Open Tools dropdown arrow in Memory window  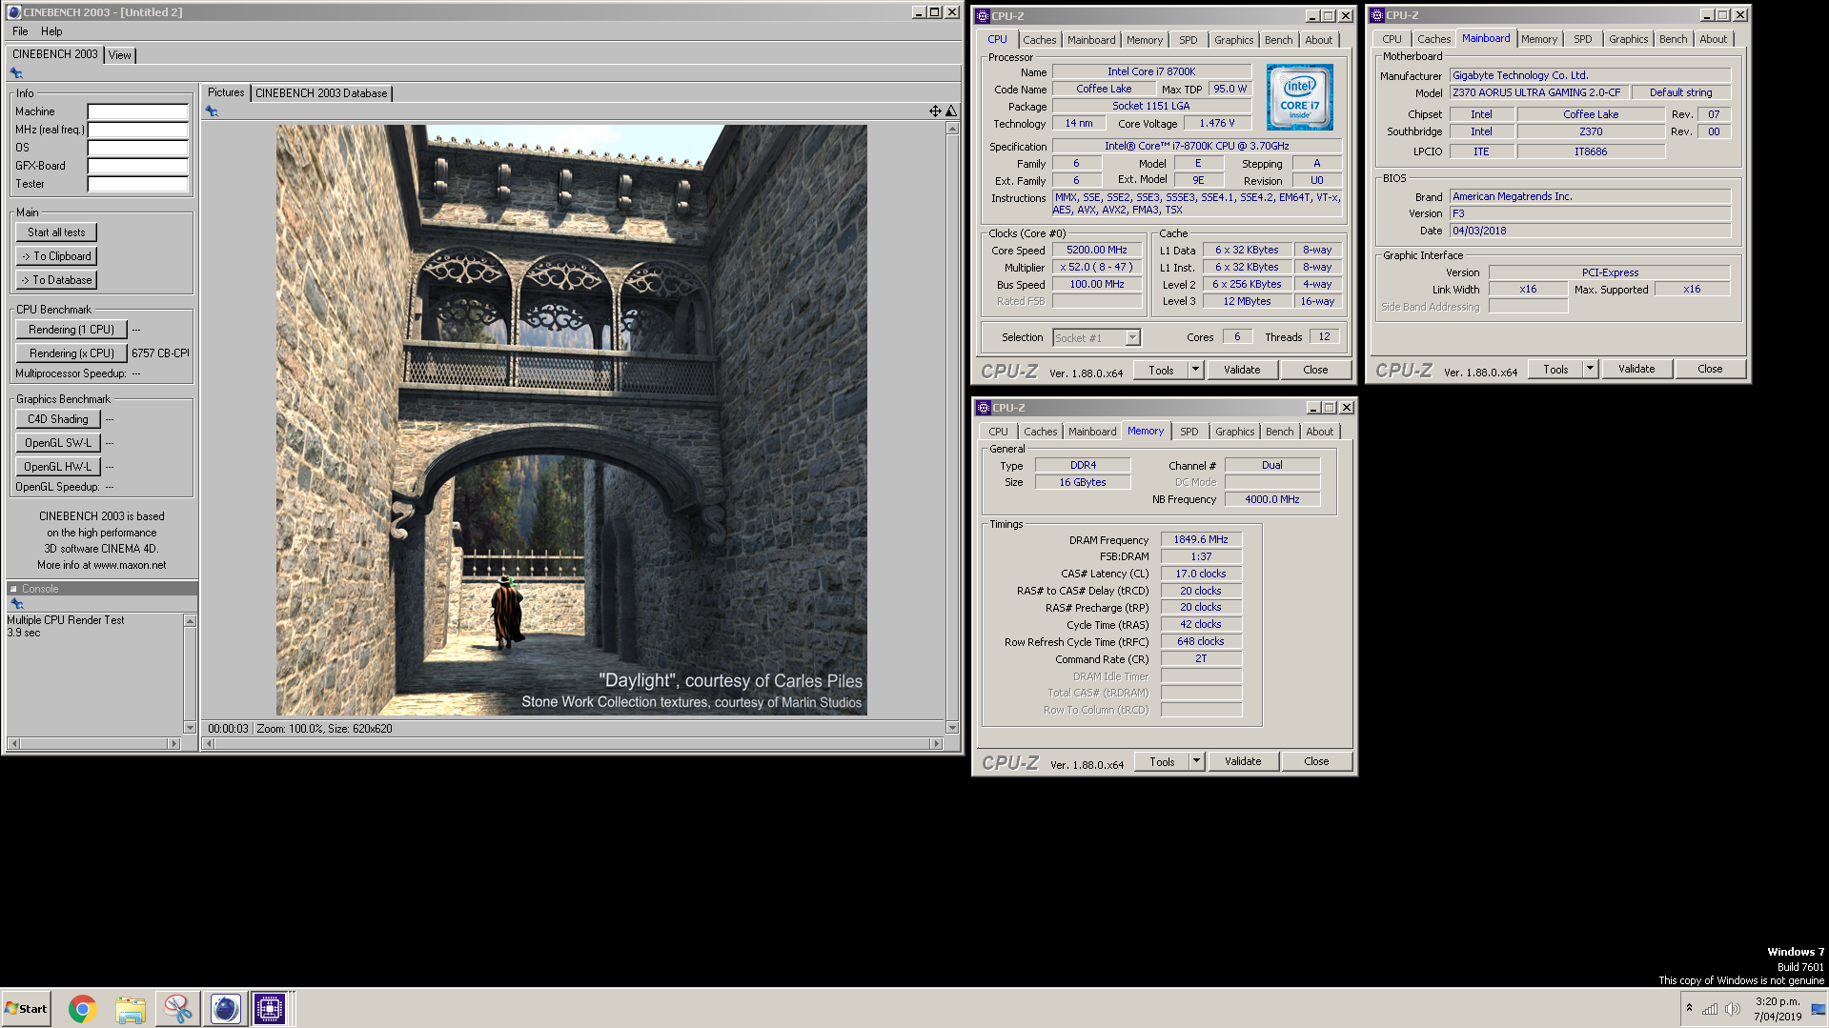click(1196, 761)
